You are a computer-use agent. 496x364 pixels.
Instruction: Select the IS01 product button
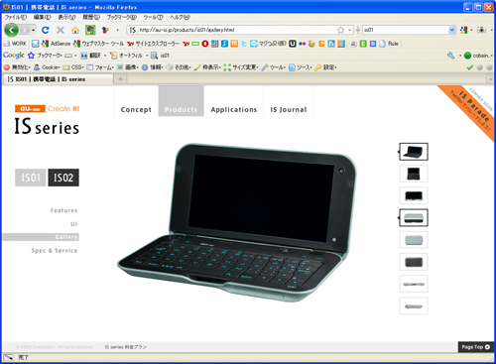pyautogui.click(x=31, y=178)
